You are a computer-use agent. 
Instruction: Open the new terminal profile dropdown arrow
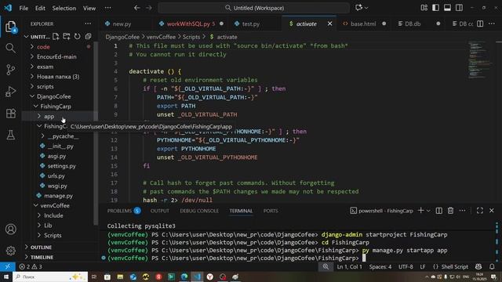428,211
